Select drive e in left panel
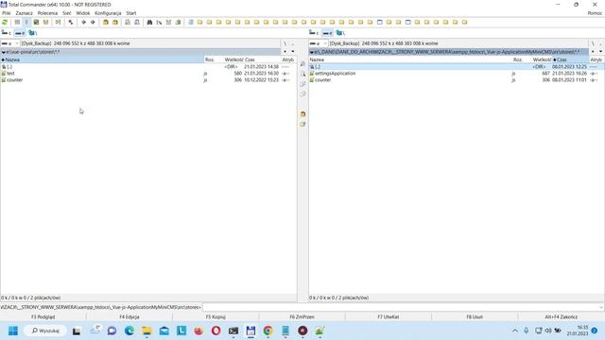 [x=20, y=33]
